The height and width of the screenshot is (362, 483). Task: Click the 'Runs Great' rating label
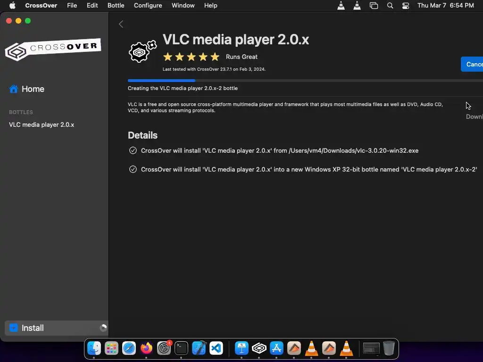tap(241, 57)
